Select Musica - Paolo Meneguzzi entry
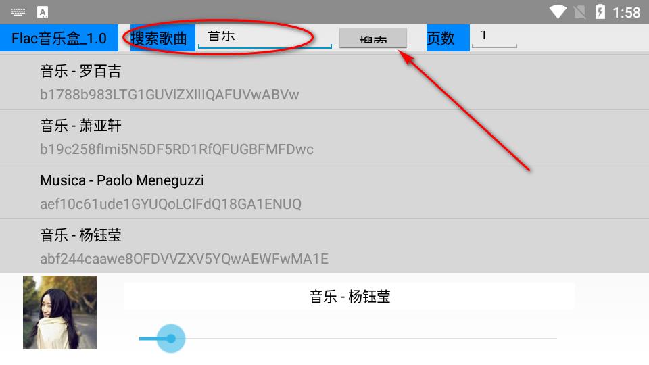This screenshot has width=649, height=365. pyautogui.click(x=324, y=191)
